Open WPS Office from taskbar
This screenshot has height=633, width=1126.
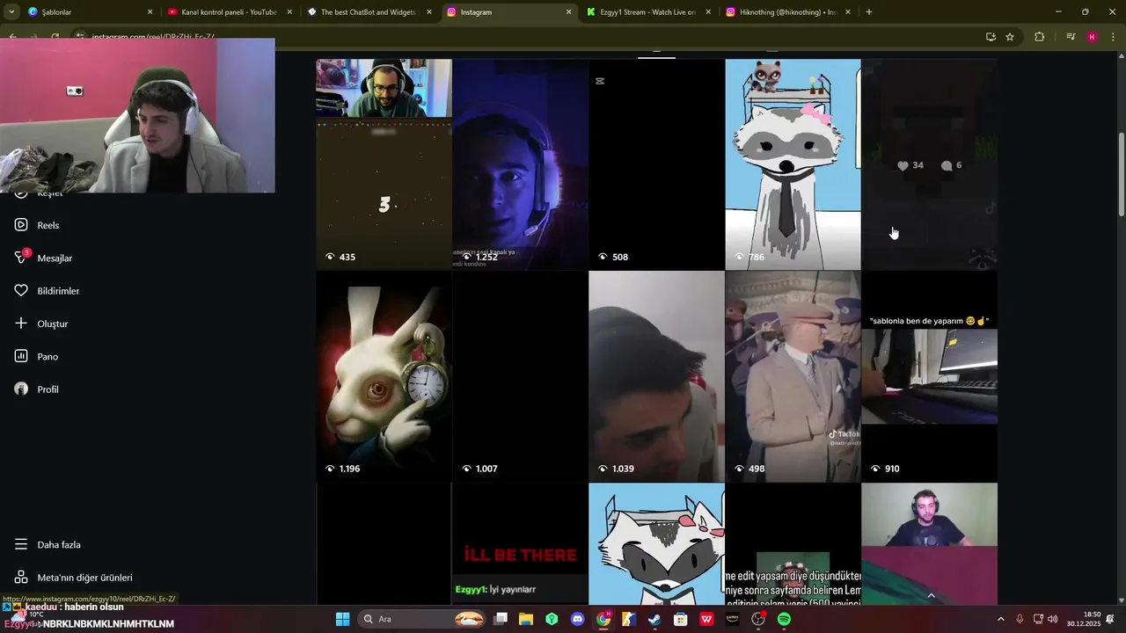point(706,619)
